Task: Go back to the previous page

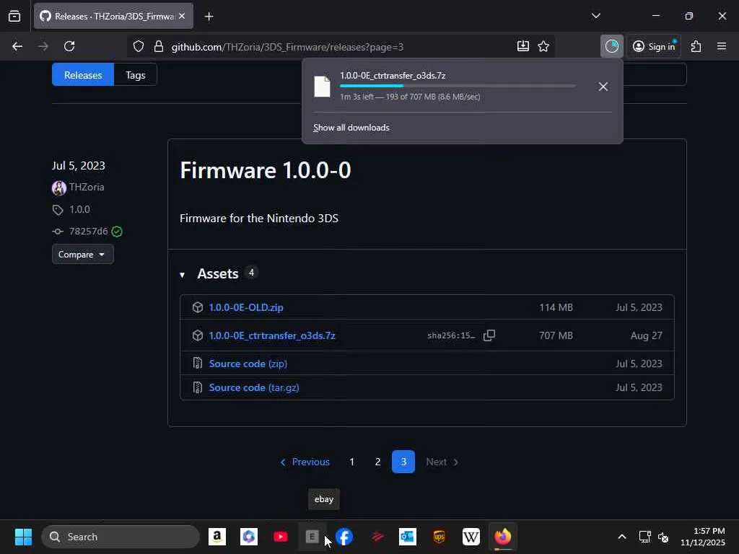Action: coord(17,46)
